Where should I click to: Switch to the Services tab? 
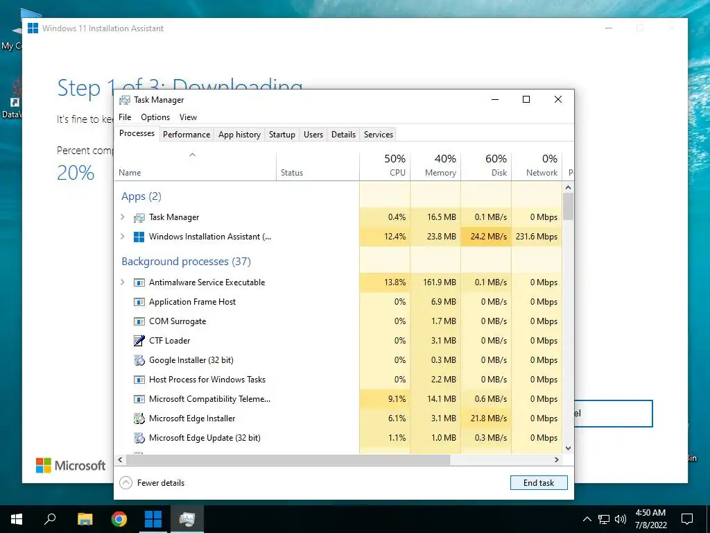tap(379, 135)
